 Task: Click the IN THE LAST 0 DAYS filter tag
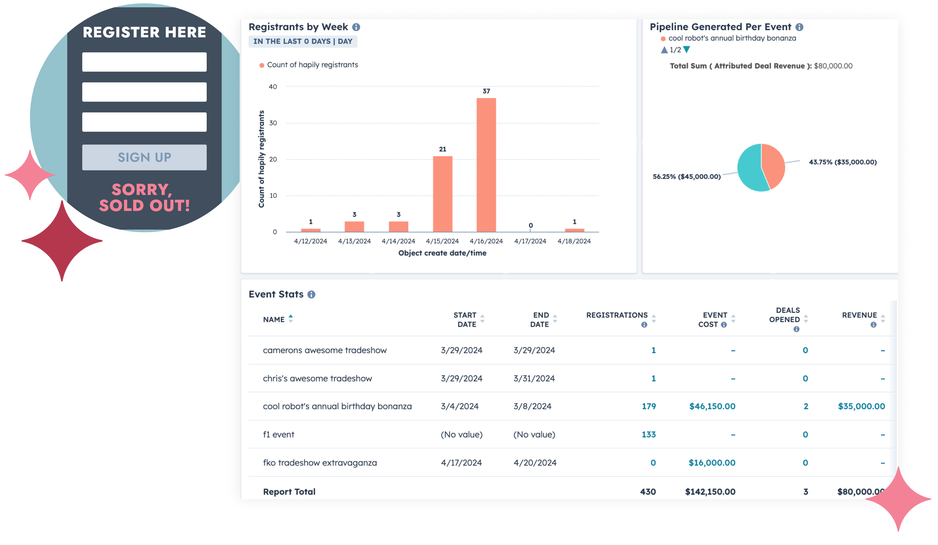pos(303,42)
